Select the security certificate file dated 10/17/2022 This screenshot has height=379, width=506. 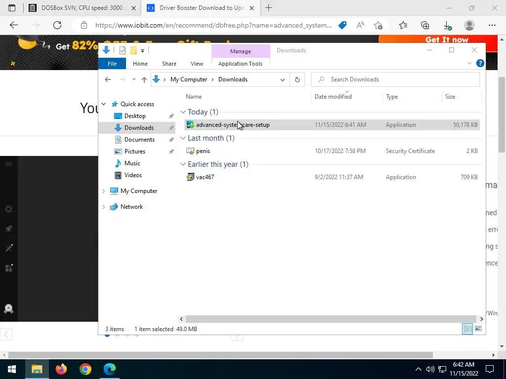332,151
